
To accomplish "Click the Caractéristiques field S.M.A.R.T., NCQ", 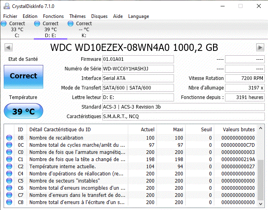I will click(x=184, y=117).
